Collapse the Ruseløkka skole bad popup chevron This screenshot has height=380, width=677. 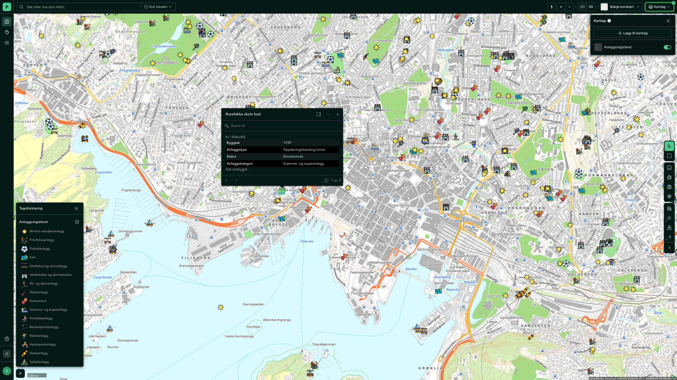(x=328, y=114)
